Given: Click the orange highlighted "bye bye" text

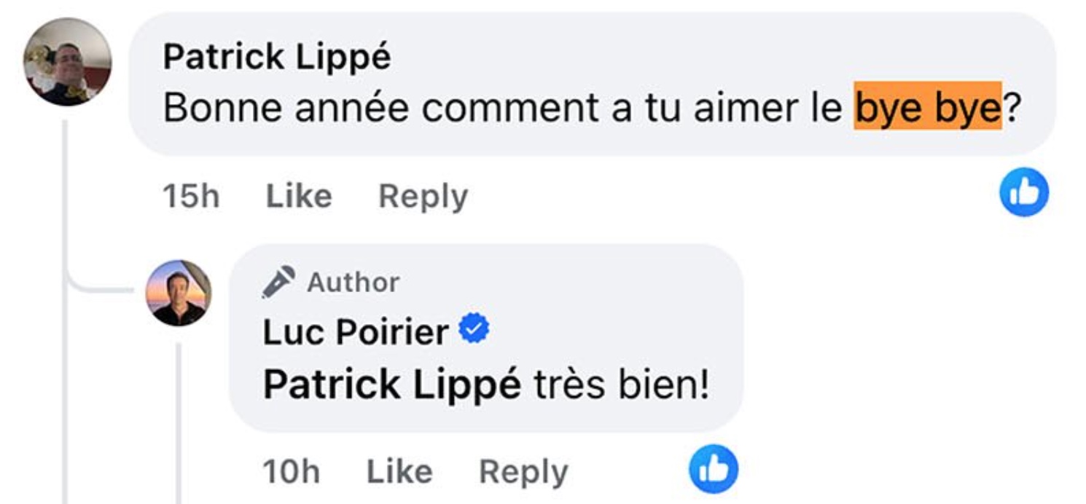Looking at the screenshot, I should [x=928, y=107].
